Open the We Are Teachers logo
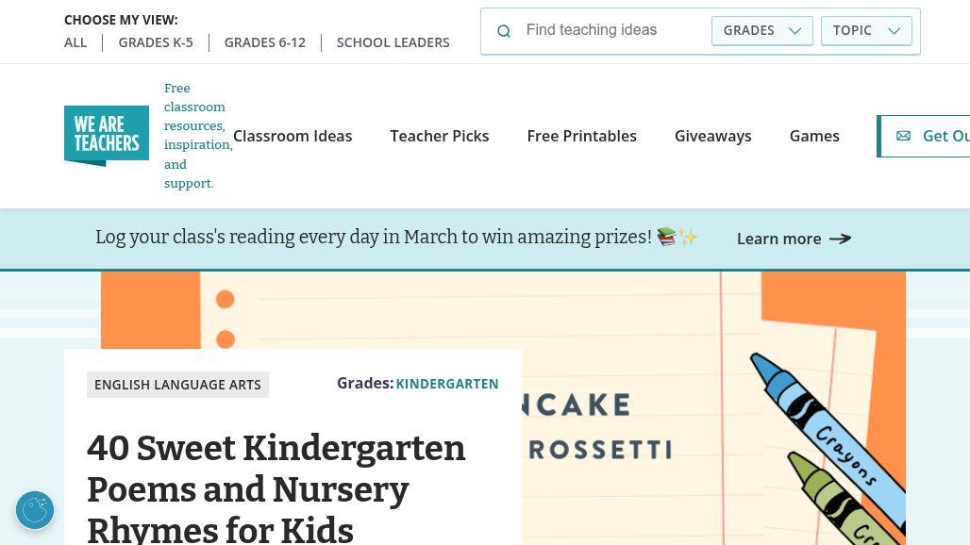 point(107,136)
